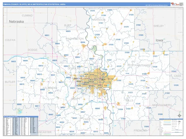Select ZIP code 51503
The height and width of the screenshot is (139, 186).
point(119,81)
